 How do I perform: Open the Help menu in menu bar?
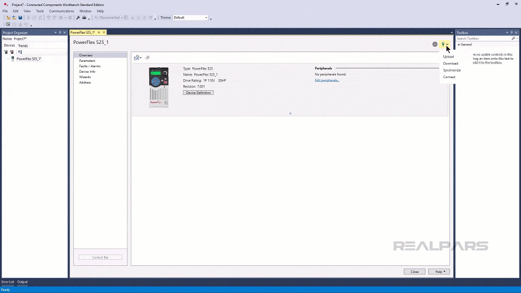coord(100,11)
